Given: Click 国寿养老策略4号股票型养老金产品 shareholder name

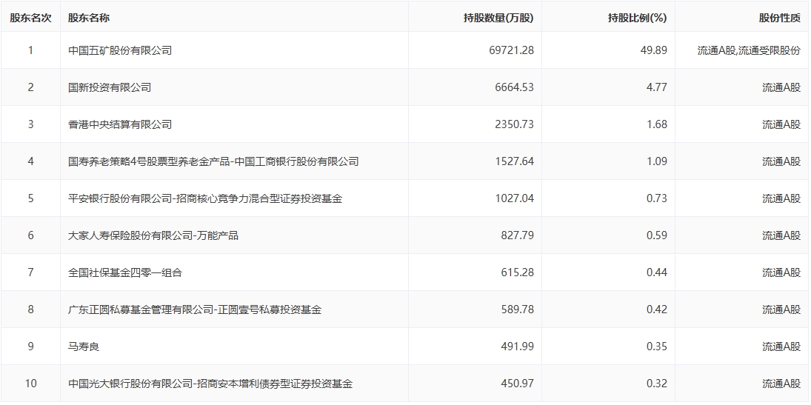Looking at the screenshot, I should [213, 161].
